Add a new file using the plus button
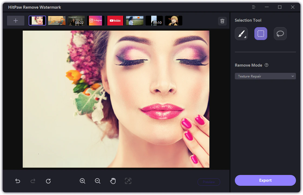 click(x=15, y=20)
